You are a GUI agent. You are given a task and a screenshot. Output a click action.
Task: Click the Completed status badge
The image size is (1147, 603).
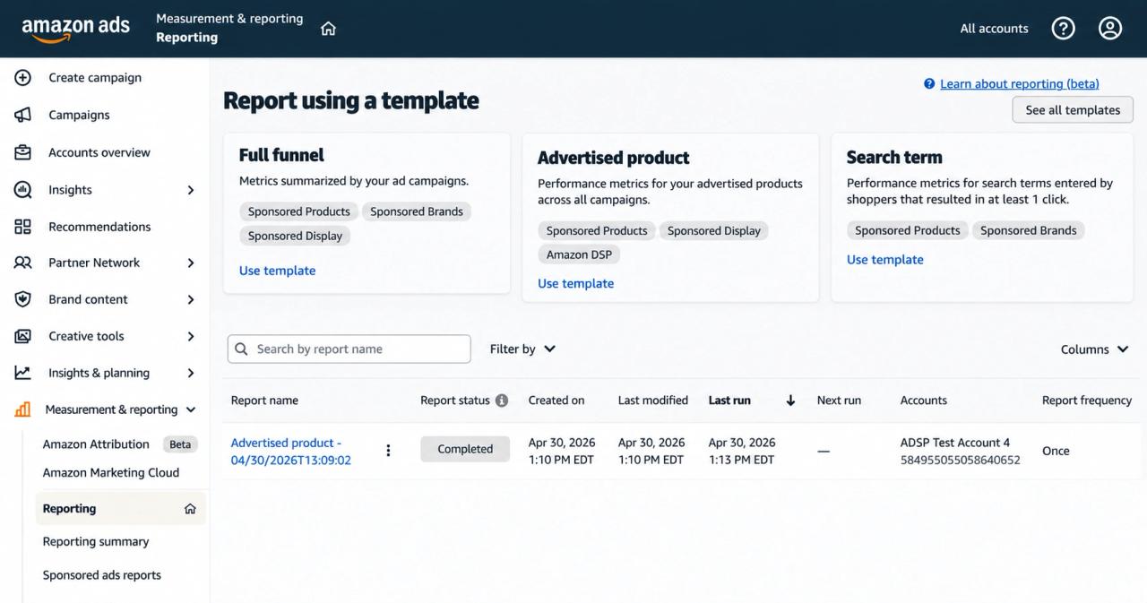pyautogui.click(x=465, y=450)
